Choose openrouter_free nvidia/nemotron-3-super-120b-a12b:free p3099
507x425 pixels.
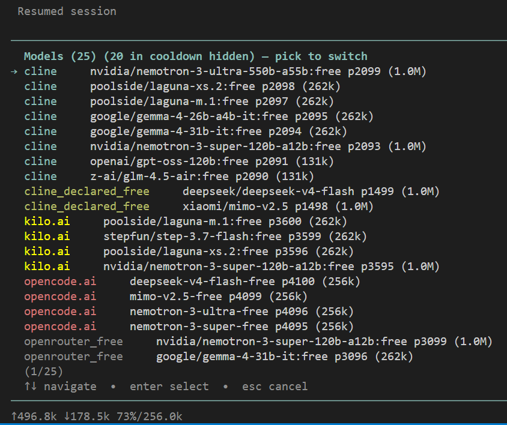pyautogui.click(x=258, y=342)
